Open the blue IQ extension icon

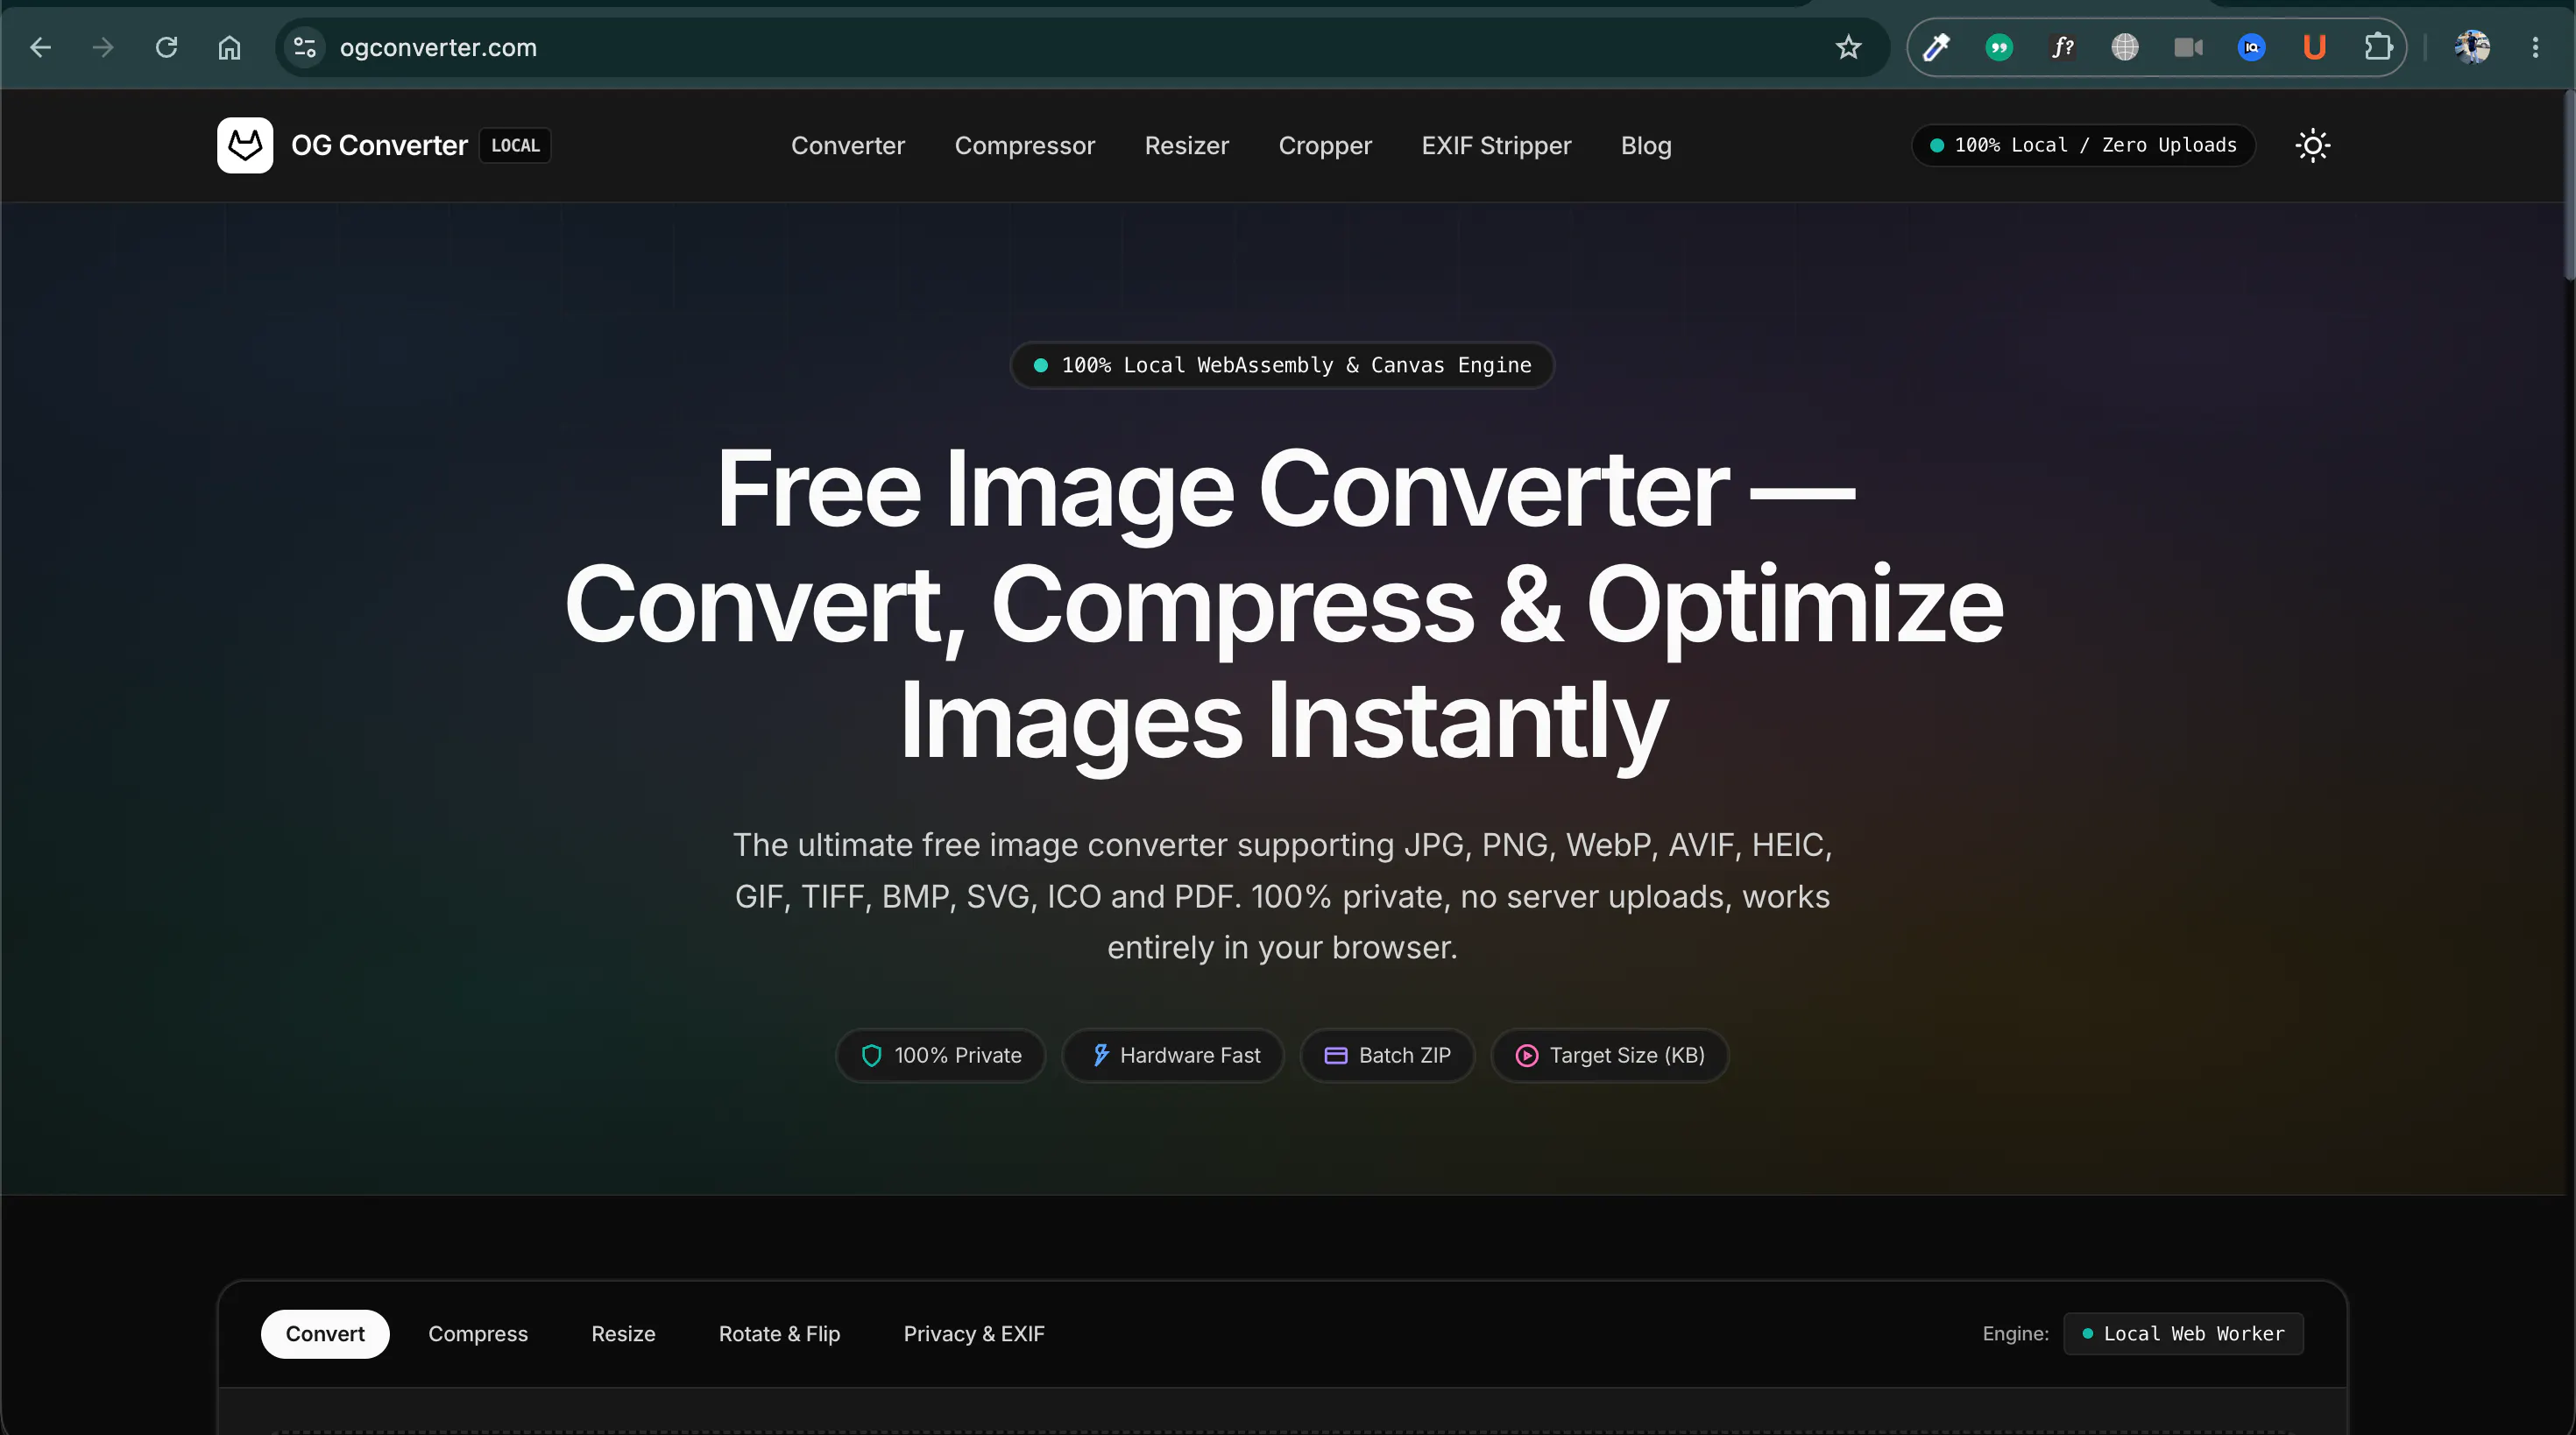click(2251, 47)
